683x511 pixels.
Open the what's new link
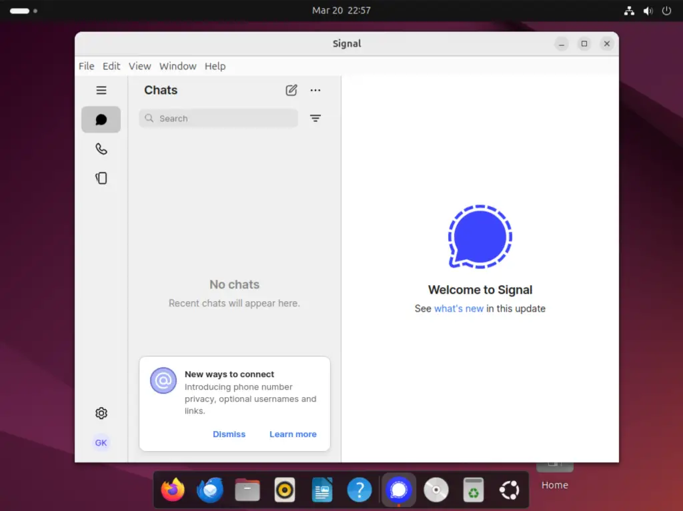pyautogui.click(x=459, y=308)
